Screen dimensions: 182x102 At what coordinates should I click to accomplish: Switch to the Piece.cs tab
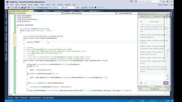coord(72,11)
